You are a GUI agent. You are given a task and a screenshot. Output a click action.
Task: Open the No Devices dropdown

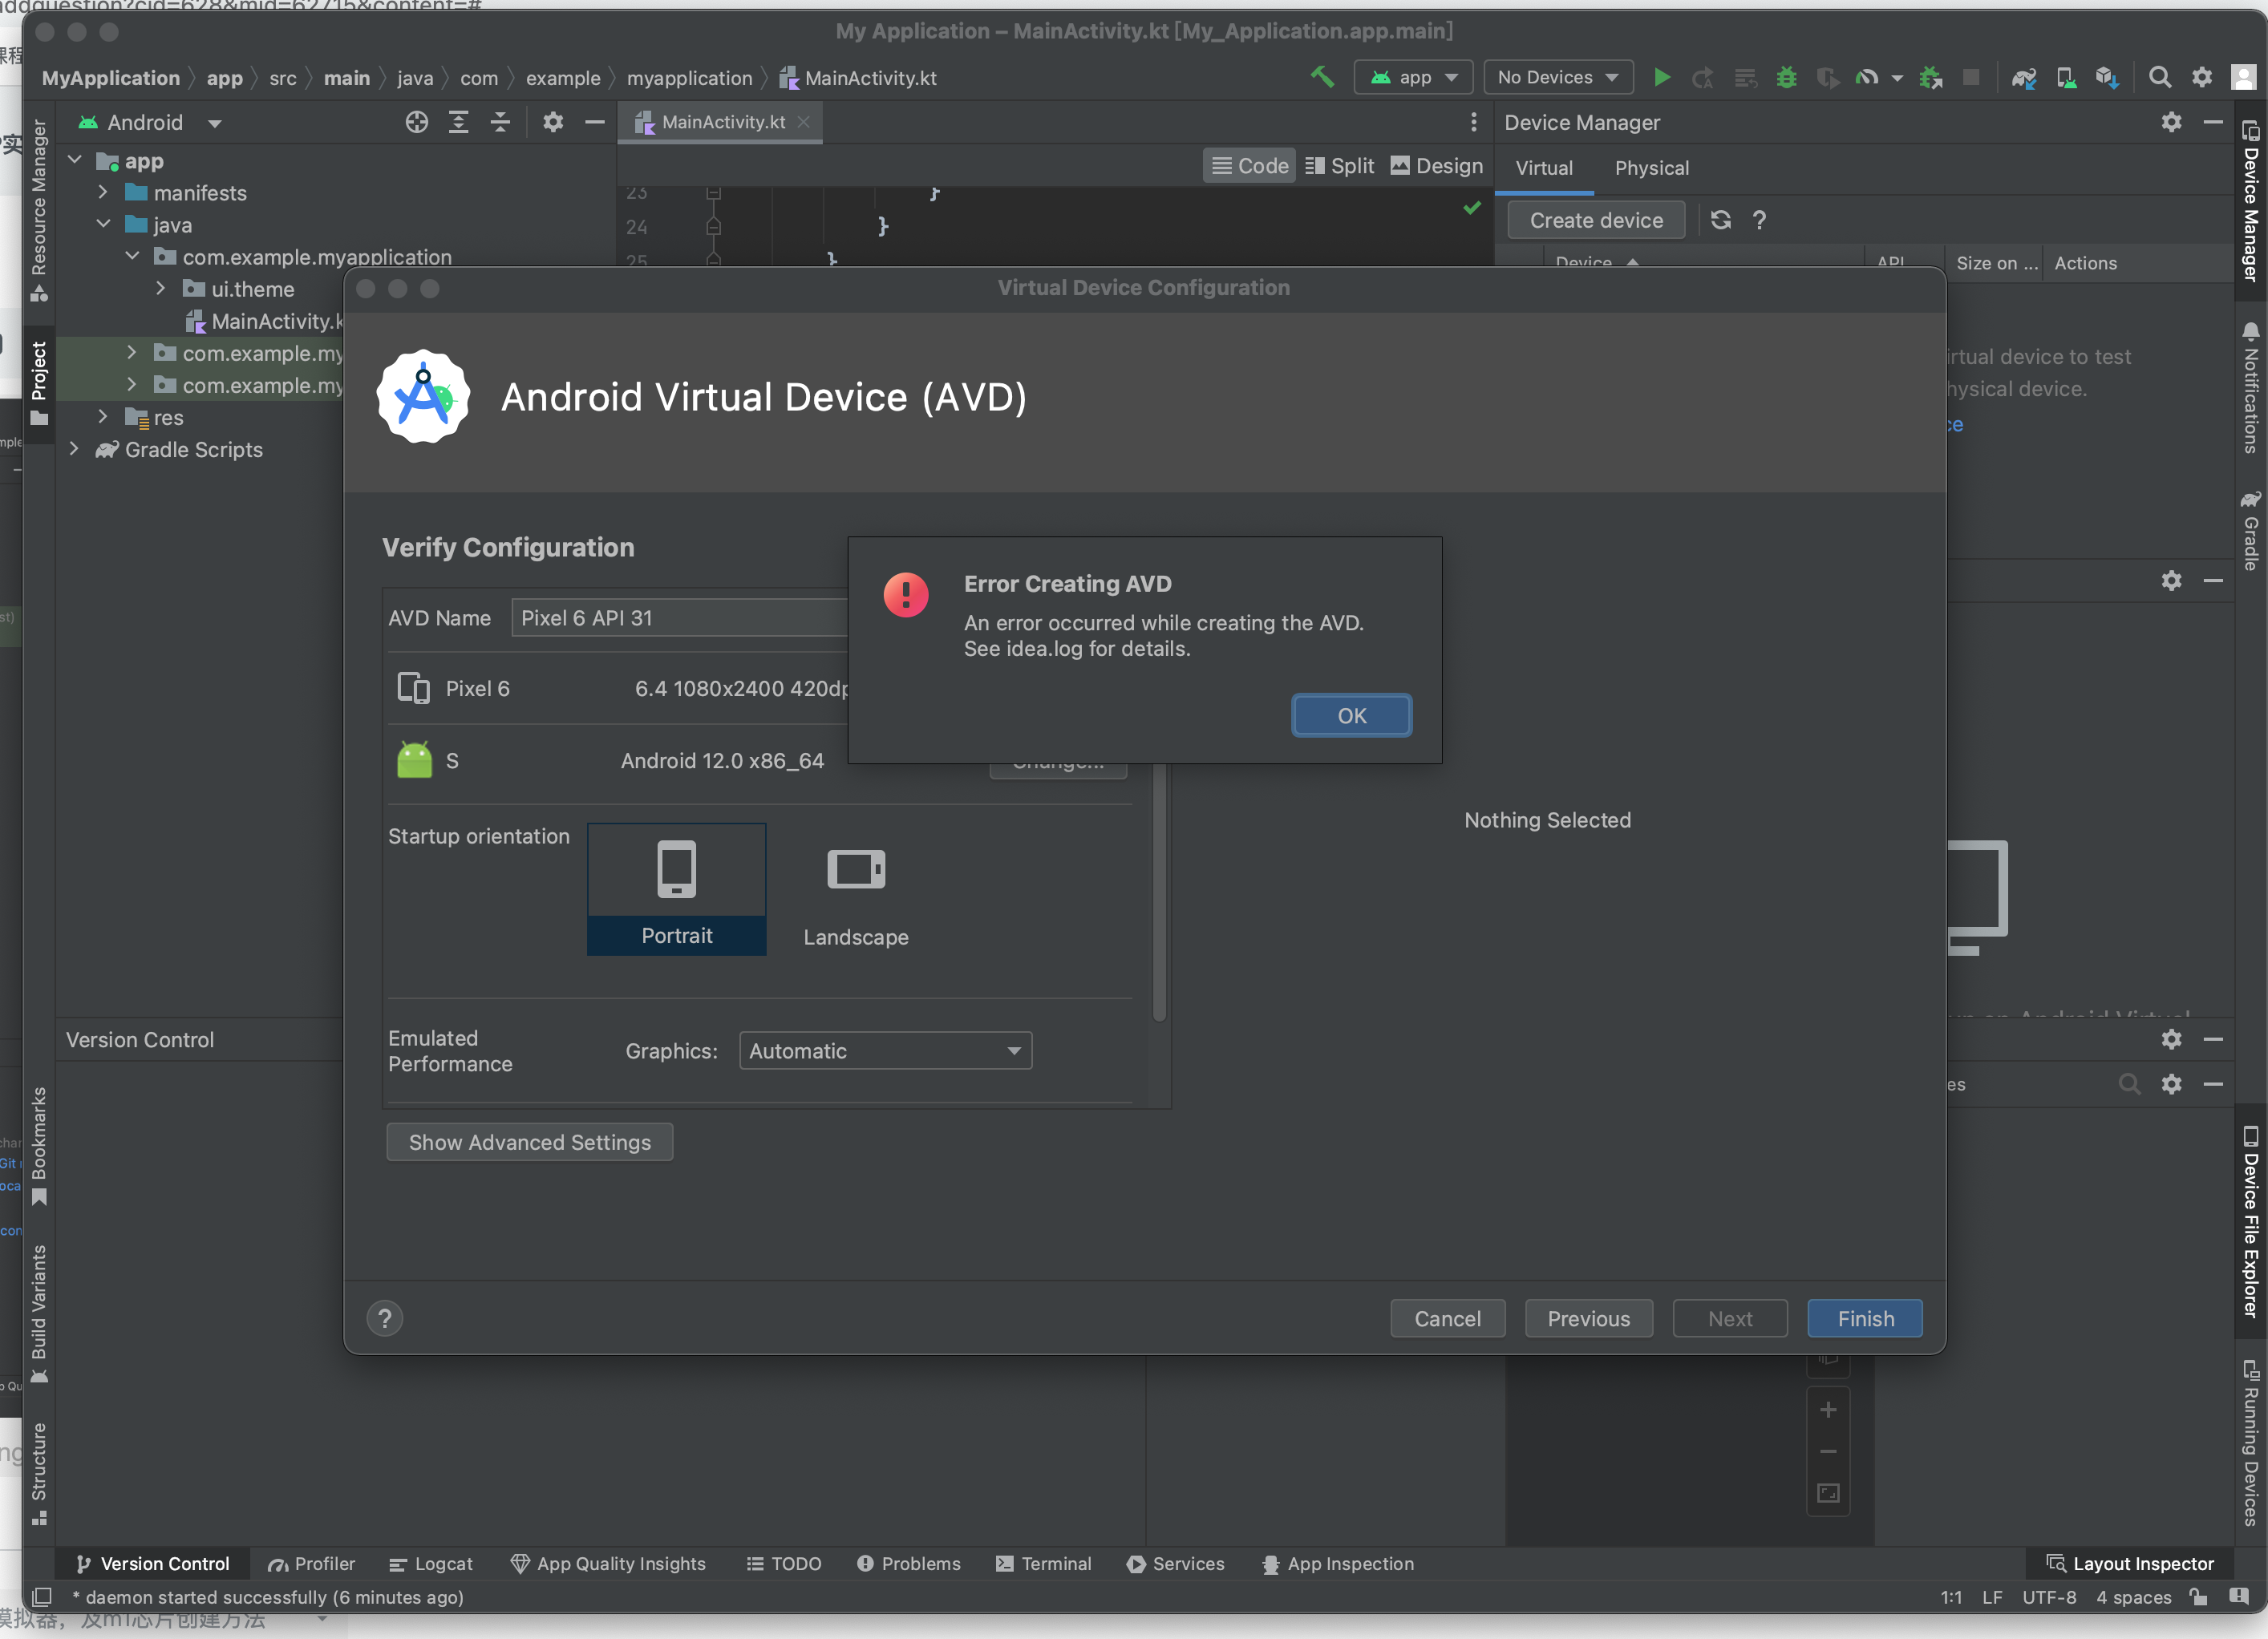pyautogui.click(x=1557, y=77)
